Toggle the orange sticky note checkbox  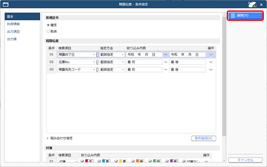(133, 161)
